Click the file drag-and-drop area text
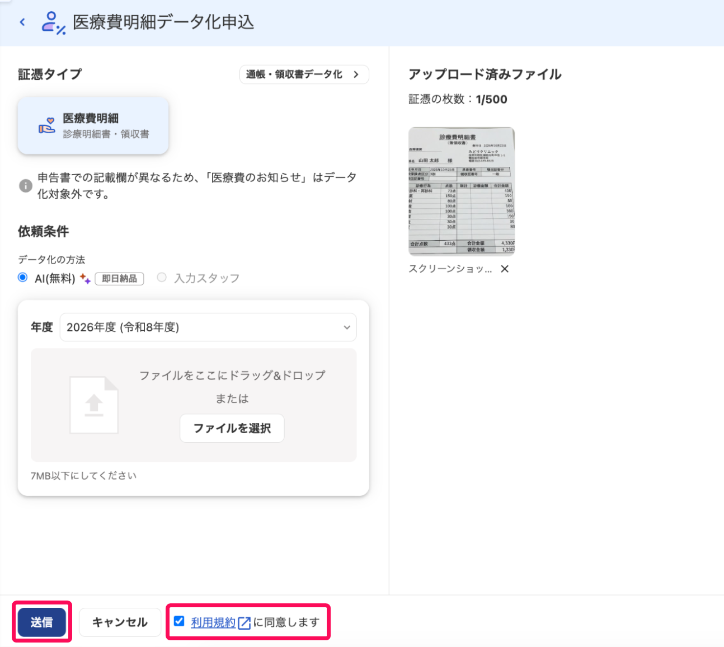The height and width of the screenshot is (647, 724). pyautogui.click(x=232, y=376)
